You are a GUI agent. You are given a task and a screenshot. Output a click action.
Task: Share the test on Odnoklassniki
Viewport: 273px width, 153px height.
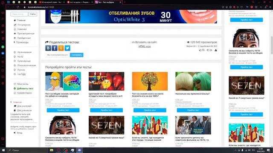click(x=61, y=48)
